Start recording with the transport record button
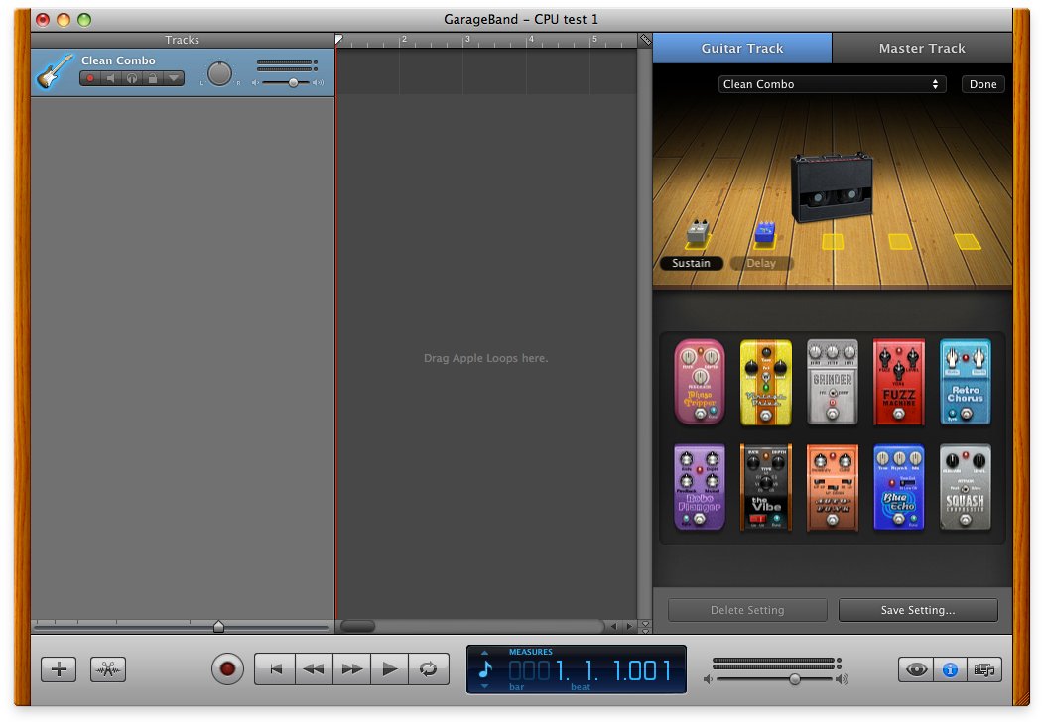This screenshot has width=1044, height=726. coord(227,668)
